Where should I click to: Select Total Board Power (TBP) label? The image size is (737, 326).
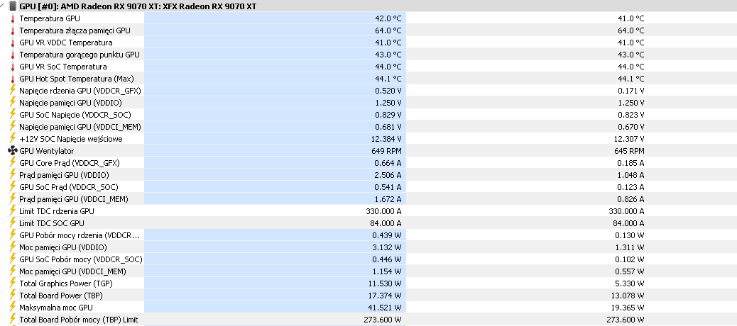pos(61,296)
